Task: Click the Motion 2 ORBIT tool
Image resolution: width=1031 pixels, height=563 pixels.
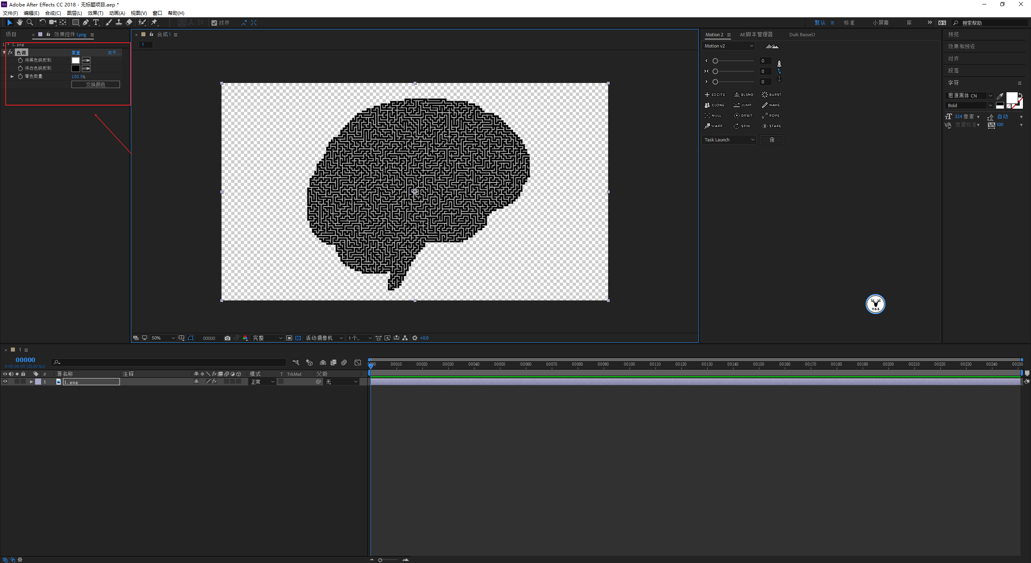Action: pos(743,116)
